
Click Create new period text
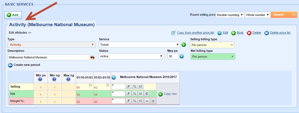point(27,65)
